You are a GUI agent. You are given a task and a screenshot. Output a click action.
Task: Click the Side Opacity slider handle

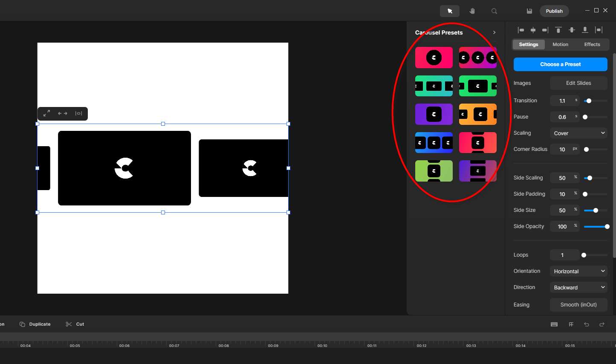tap(607, 227)
